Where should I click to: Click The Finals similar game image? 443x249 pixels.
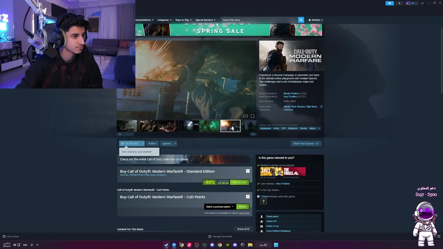295,172
